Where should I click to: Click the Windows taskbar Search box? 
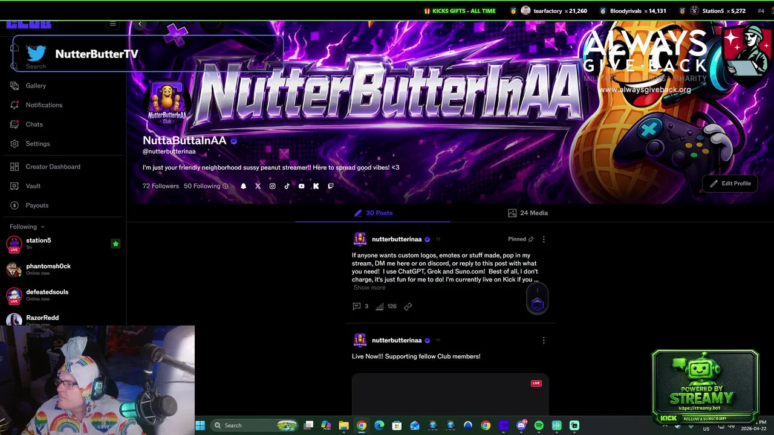[254, 425]
